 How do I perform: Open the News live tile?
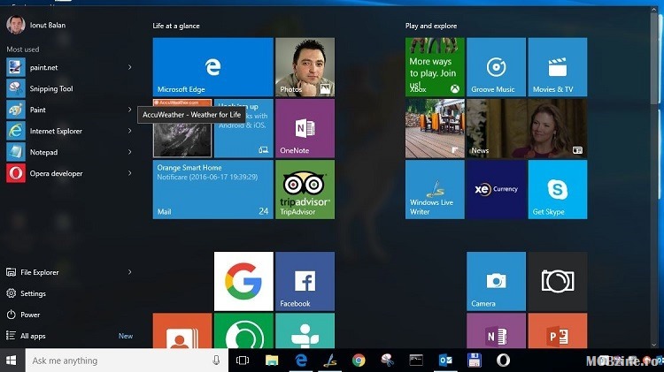[x=527, y=128]
